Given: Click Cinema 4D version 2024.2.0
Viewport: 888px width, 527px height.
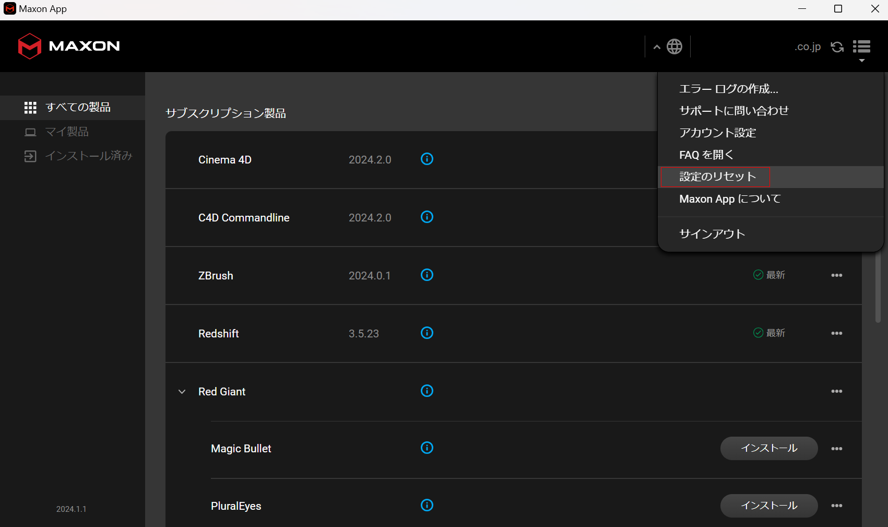Looking at the screenshot, I should pyautogui.click(x=370, y=160).
